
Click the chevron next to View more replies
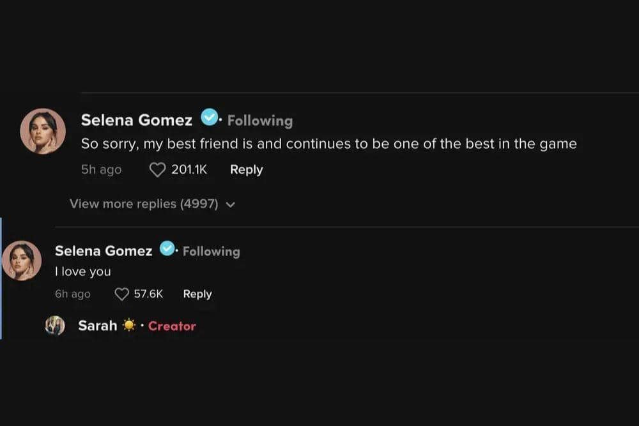(x=231, y=205)
